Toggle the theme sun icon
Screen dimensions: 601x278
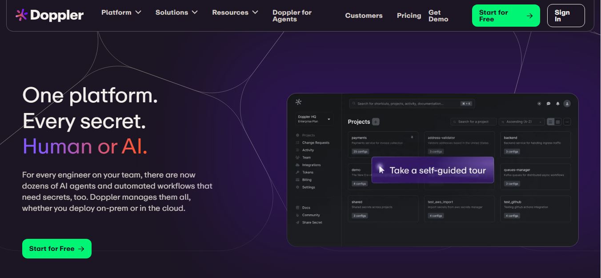point(539,104)
